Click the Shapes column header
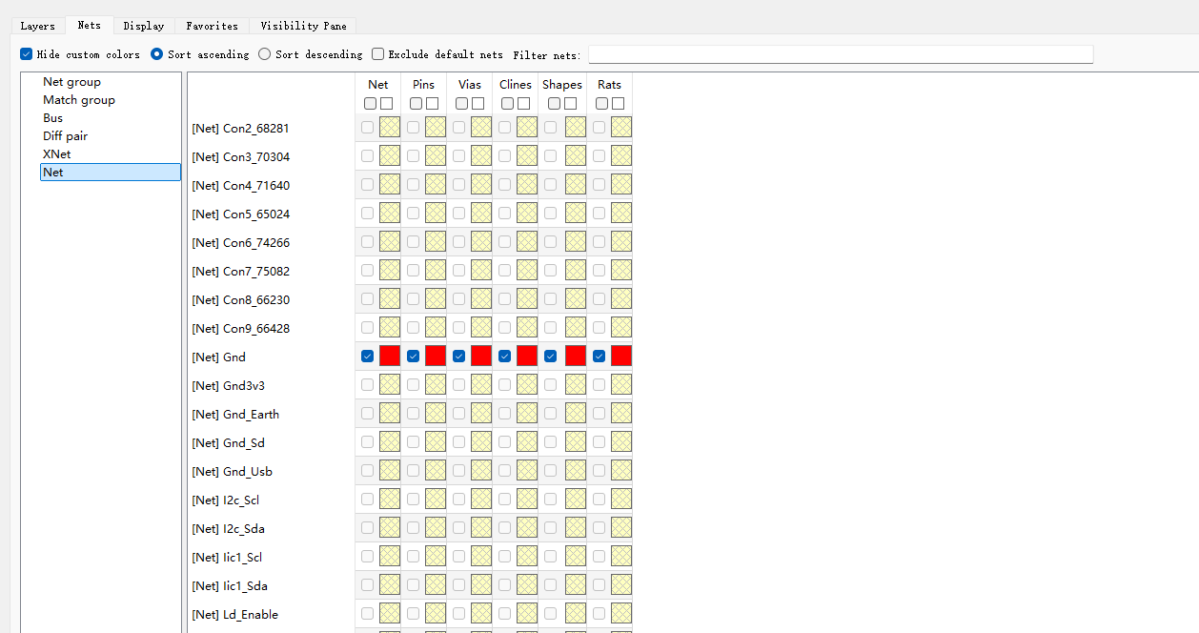 click(562, 85)
